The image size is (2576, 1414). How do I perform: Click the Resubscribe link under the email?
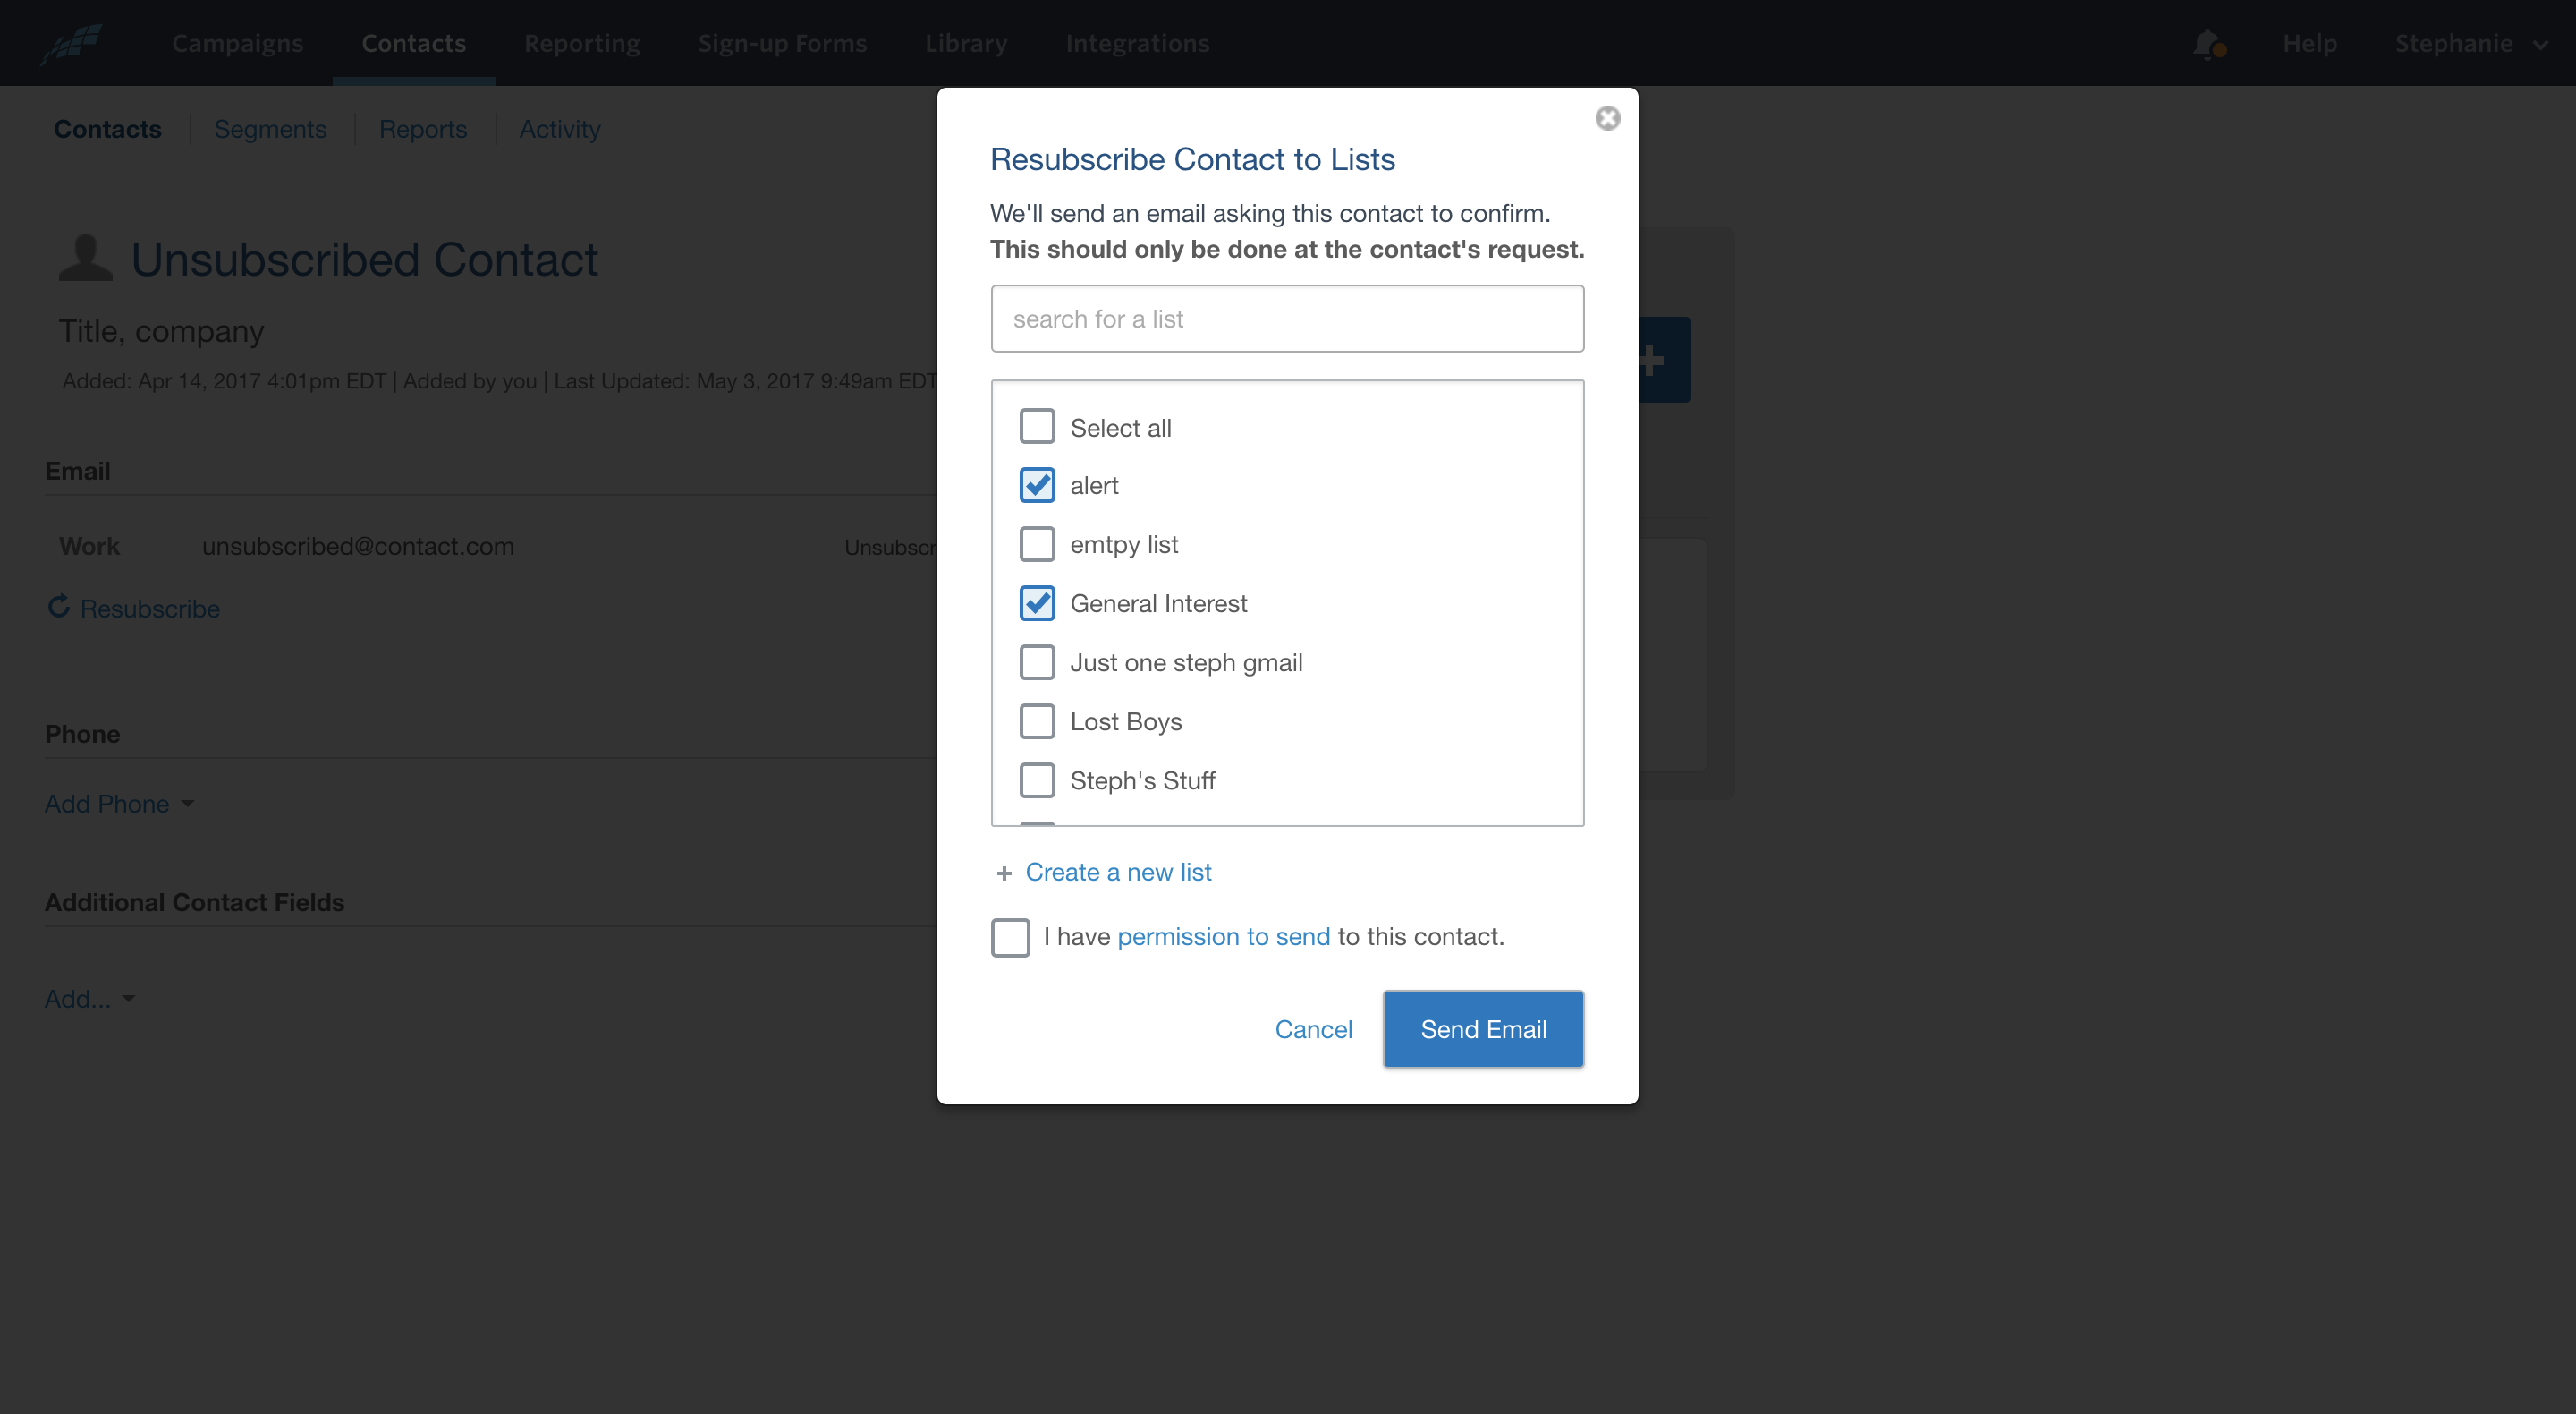(150, 609)
